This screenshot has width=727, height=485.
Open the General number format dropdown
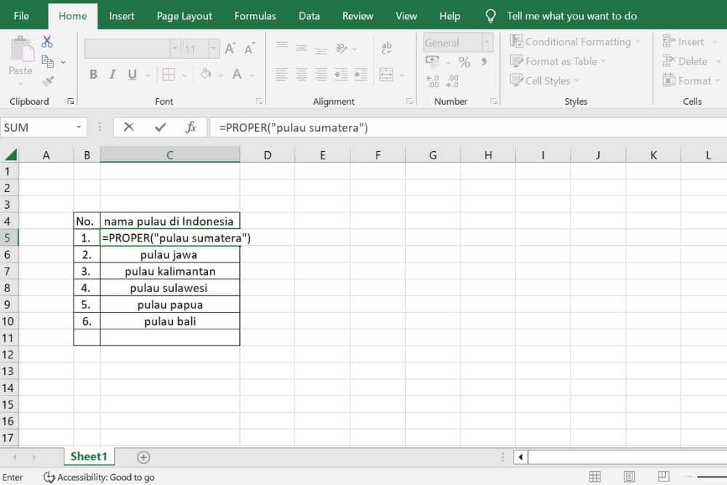[487, 43]
